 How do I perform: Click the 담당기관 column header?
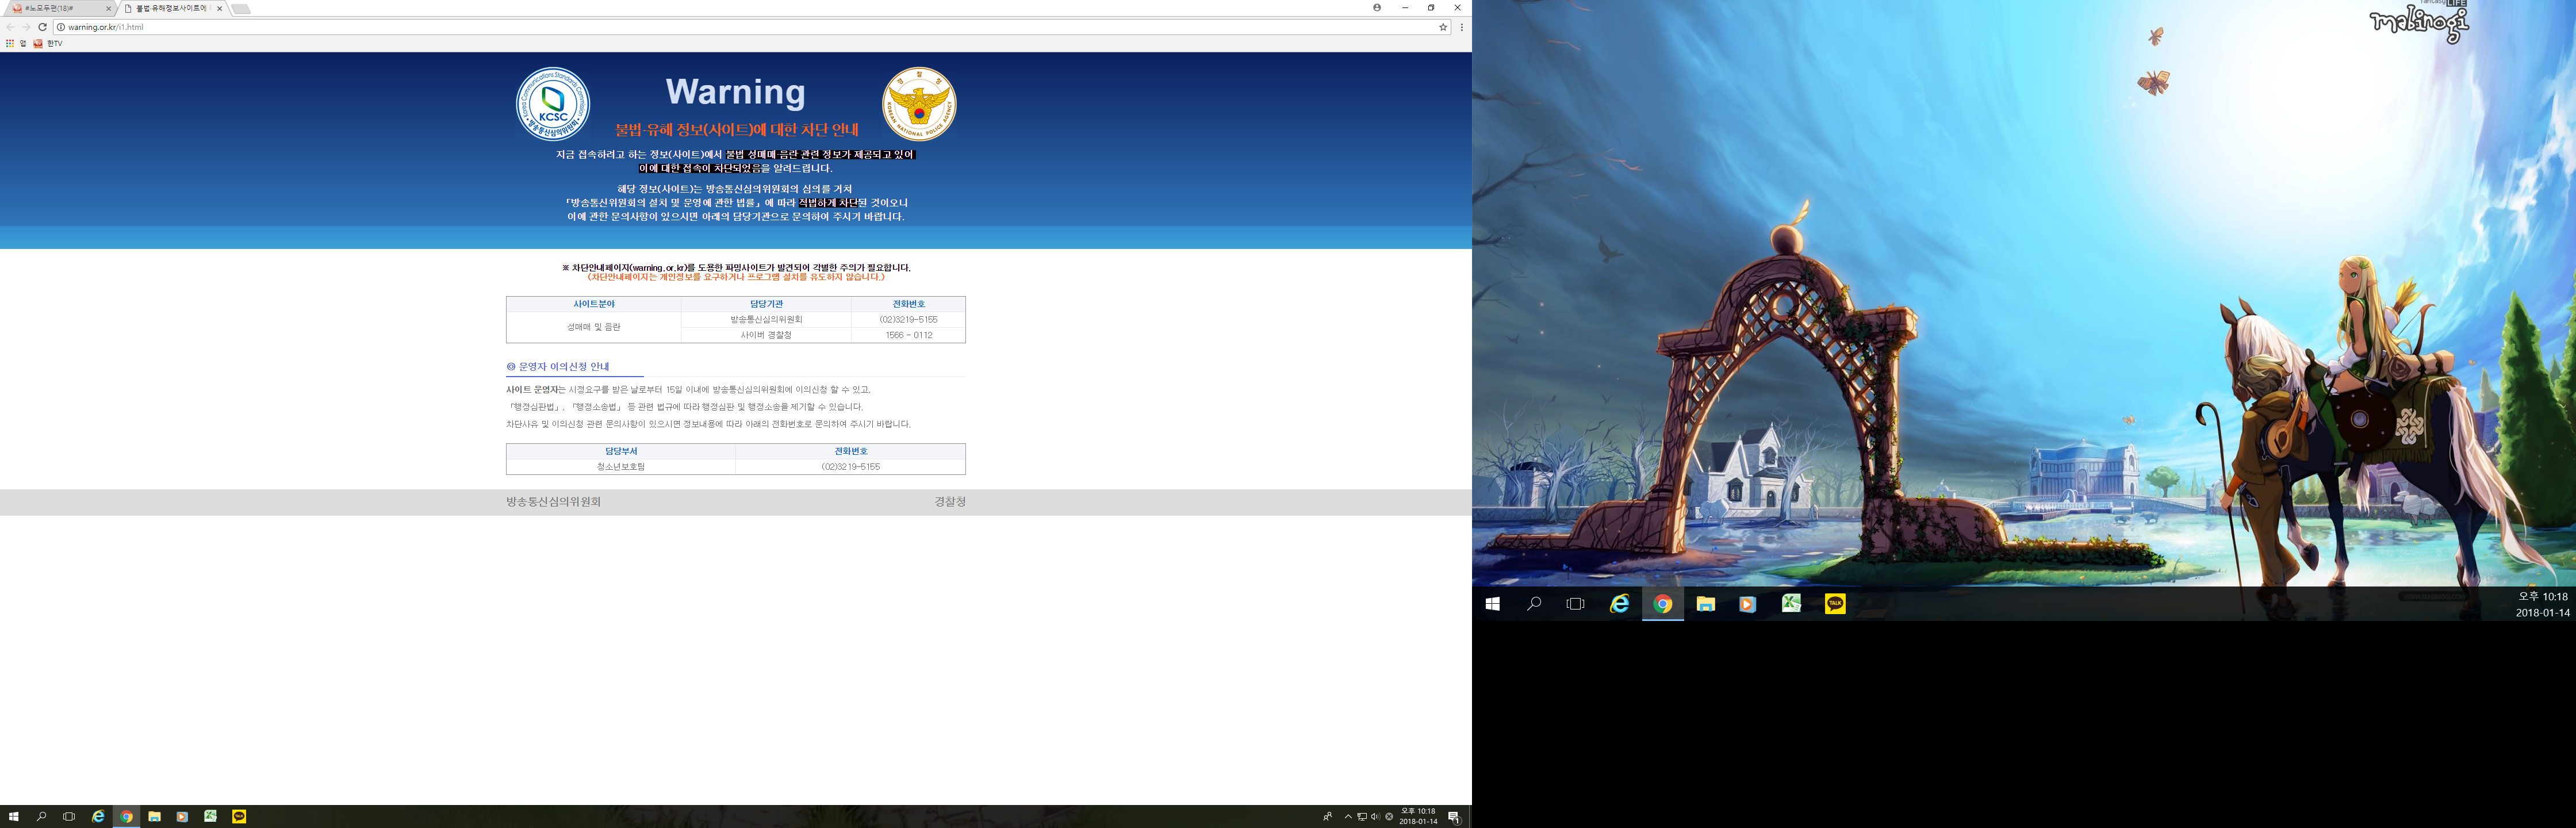point(766,304)
